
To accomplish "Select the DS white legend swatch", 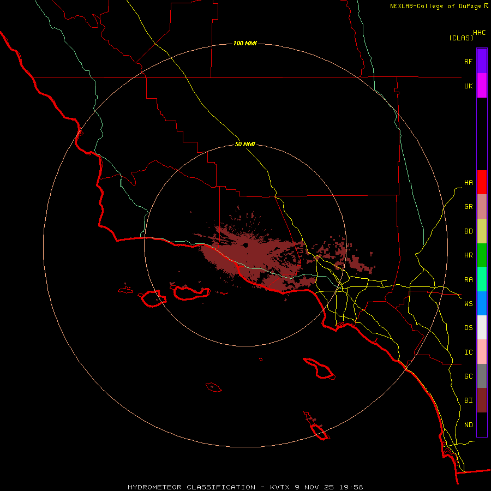I will click(x=482, y=327).
